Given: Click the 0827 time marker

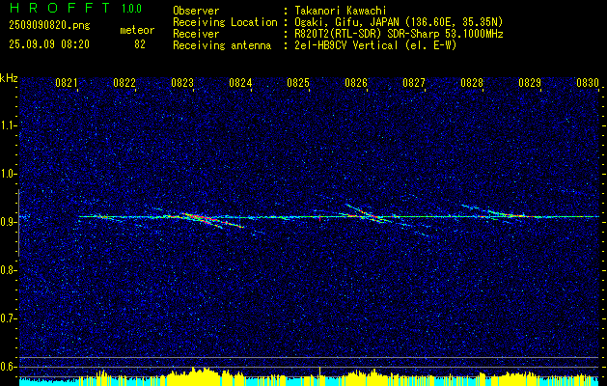Looking at the screenshot, I should pos(414,82).
